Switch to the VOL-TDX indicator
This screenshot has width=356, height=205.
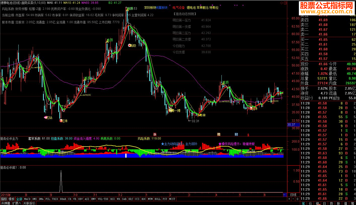coord(103,199)
